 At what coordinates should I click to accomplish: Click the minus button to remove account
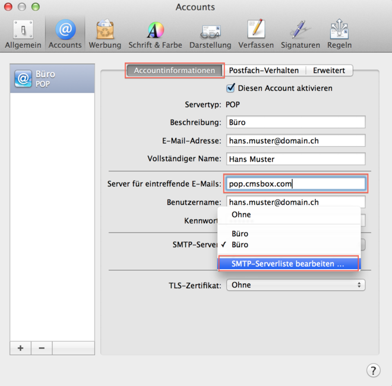coord(42,348)
